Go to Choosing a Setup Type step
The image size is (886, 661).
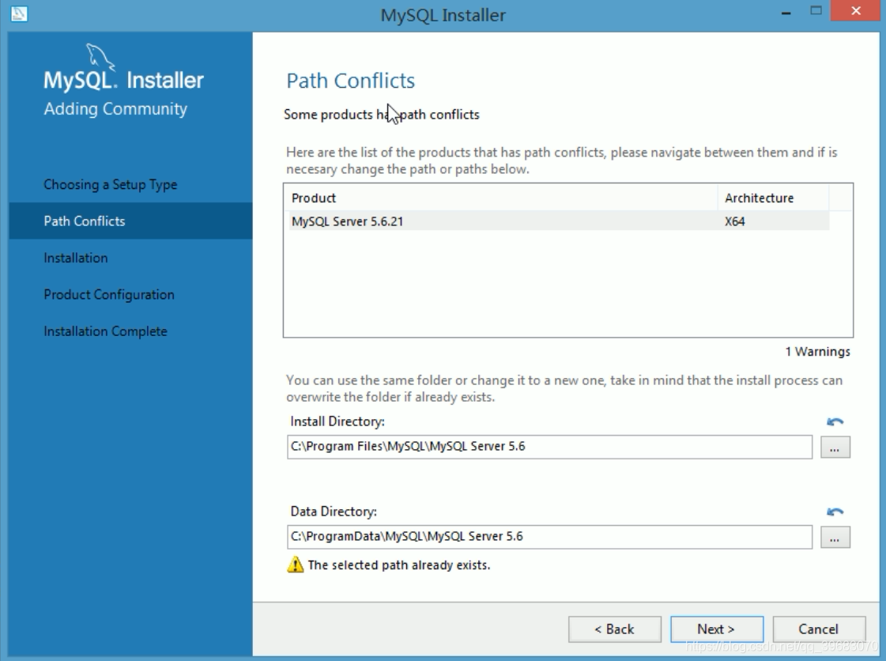pos(110,185)
